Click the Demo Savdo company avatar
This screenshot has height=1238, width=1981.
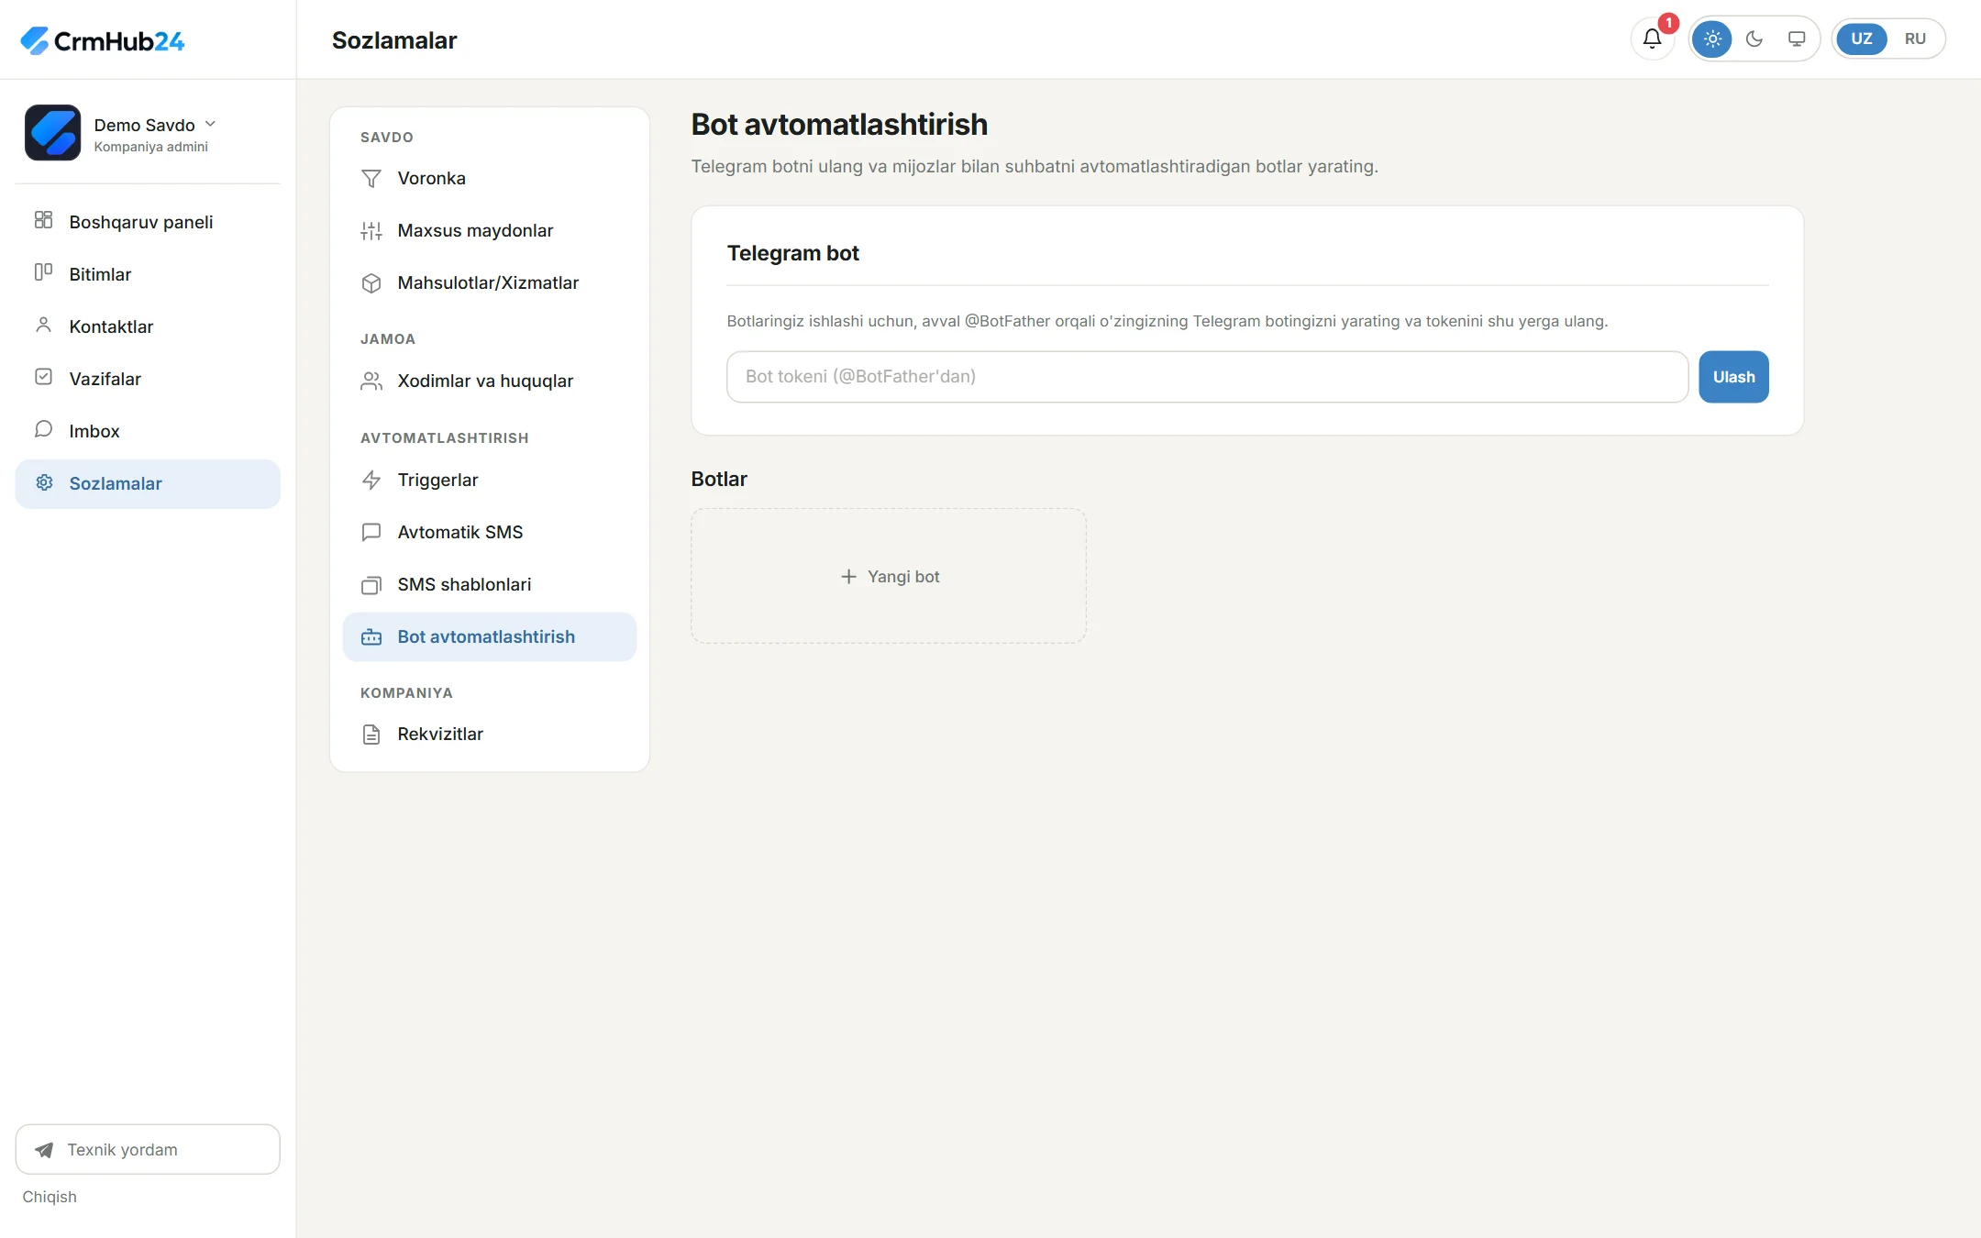52,132
